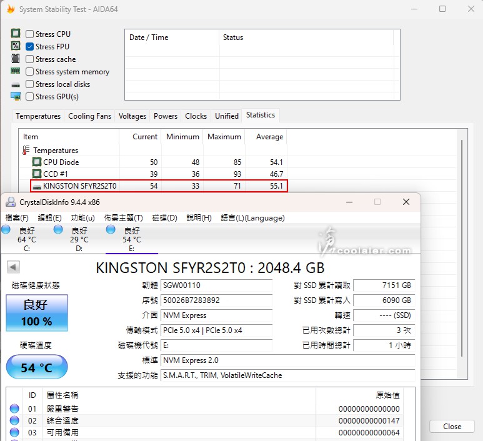Open the Powers tab
The image size is (483, 441).
coord(166,116)
